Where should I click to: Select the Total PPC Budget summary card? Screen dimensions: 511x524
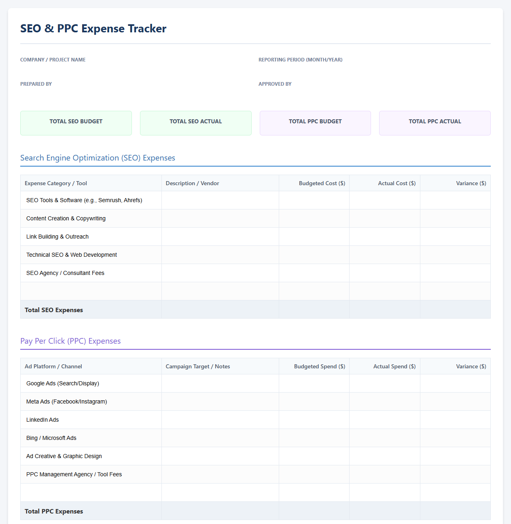pyautogui.click(x=315, y=123)
